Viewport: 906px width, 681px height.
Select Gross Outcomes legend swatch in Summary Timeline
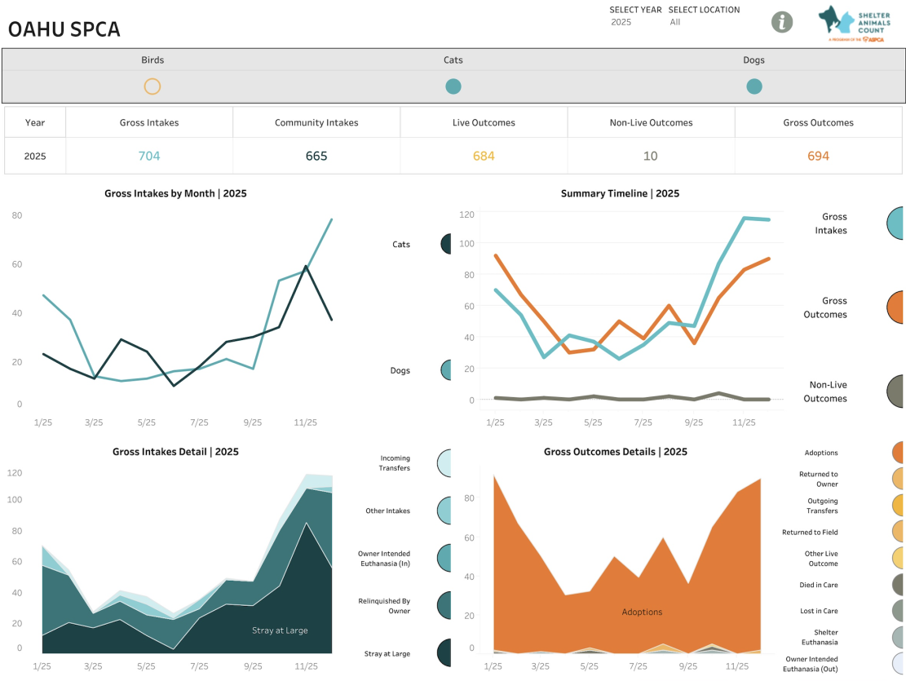tap(895, 307)
